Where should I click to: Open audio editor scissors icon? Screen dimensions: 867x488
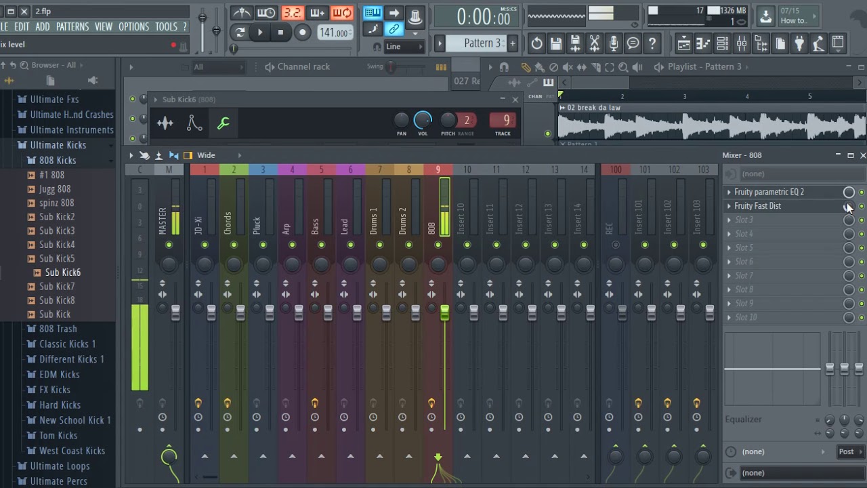594,43
